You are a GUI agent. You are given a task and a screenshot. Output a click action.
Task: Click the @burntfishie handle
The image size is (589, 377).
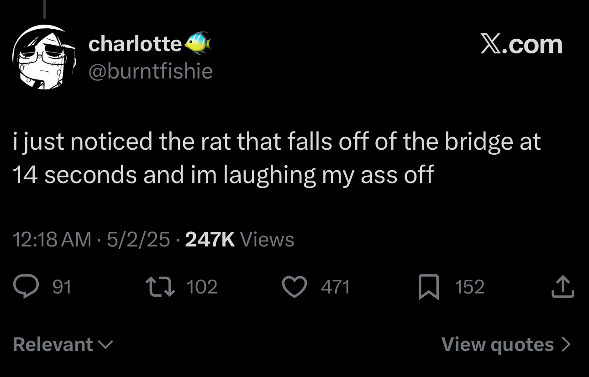click(x=150, y=71)
